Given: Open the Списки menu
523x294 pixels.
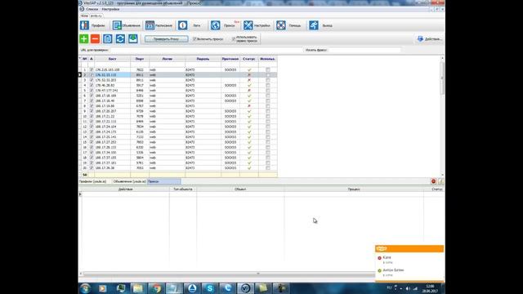Looking at the screenshot, I should pyautogui.click(x=92, y=9).
